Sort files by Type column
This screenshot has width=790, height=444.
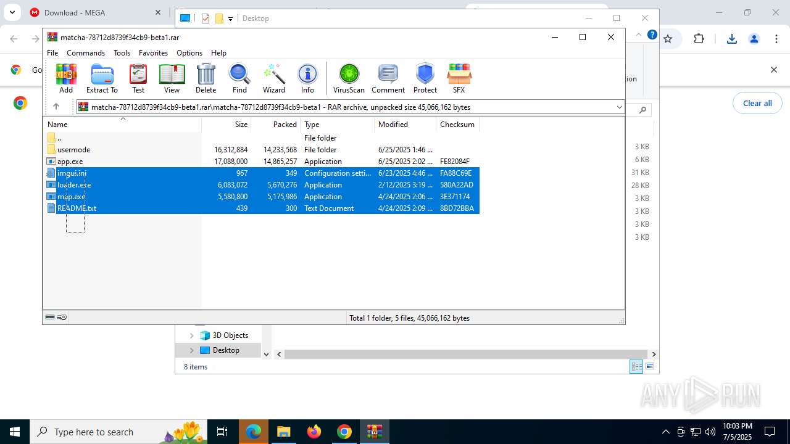point(338,125)
